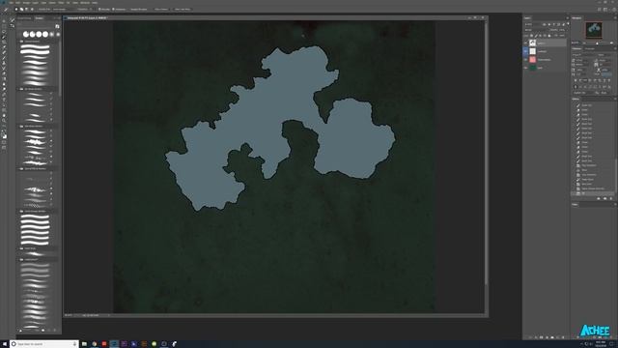
Task: Open File Explorer from the taskbar
Action: [x=84, y=344]
